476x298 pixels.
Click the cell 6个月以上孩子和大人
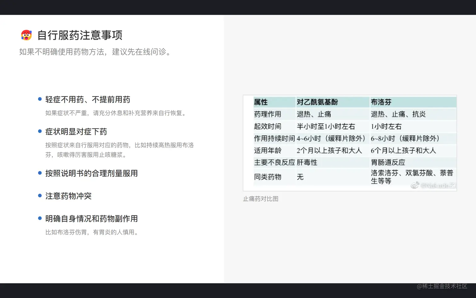[x=403, y=150]
